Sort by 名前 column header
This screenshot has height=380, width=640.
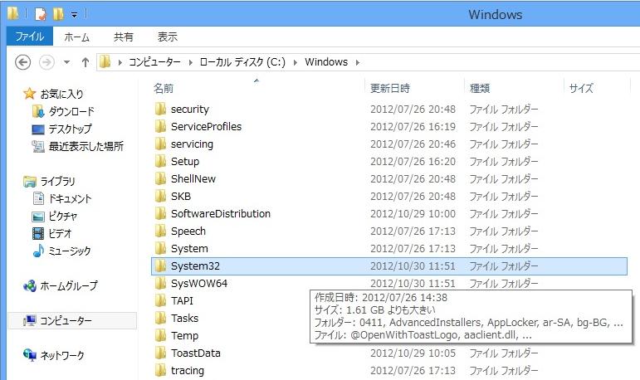point(164,88)
